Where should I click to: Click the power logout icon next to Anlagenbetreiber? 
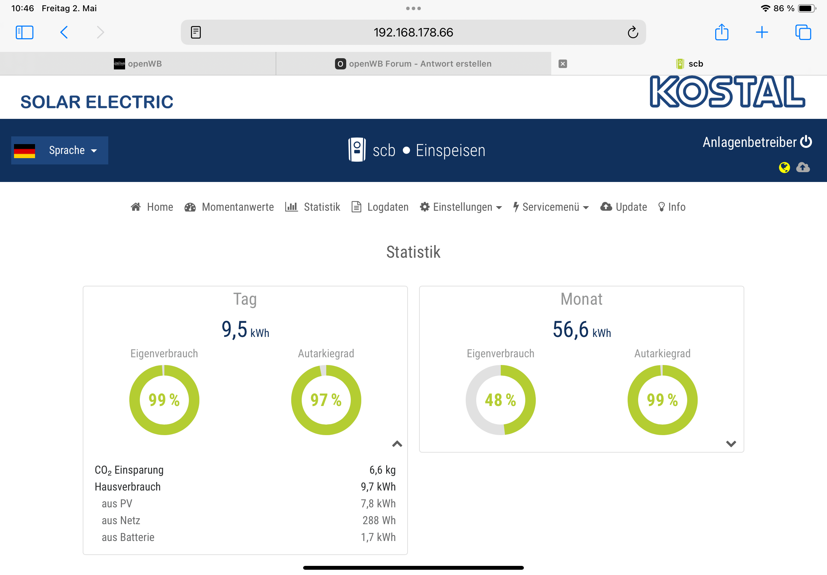[806, 142]
